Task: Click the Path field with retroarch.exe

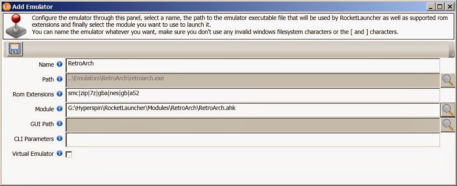Action: (253, 80)
